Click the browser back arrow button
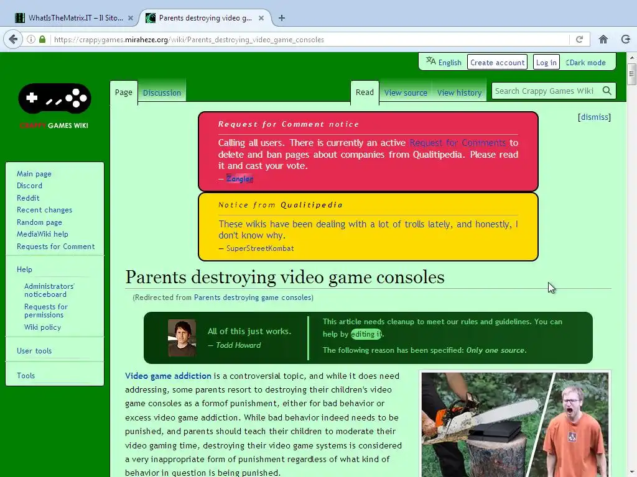Image resolution: width=637 pixels, height=477 pixels. click(13, 39)
